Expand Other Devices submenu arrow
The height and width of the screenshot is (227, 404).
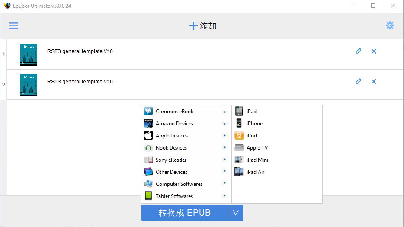pos(224,171)
